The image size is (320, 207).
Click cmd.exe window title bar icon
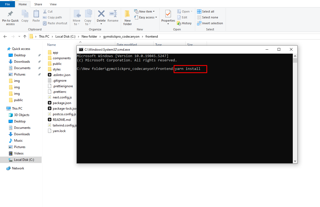(81, 50)
